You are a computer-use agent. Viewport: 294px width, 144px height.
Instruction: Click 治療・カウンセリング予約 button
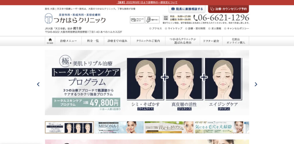(x=228, y=9)
